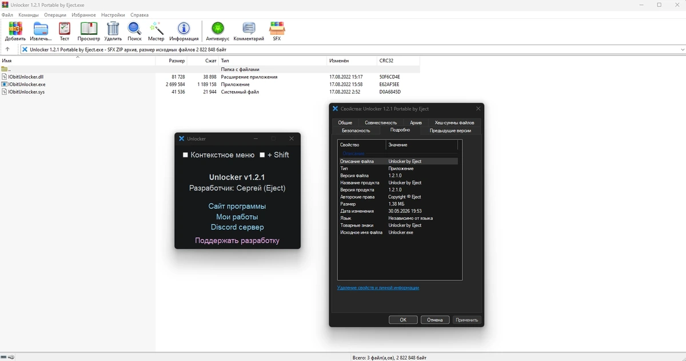
Task: Select the IObitUnlocker.sys file row
Action: click(x=210, y=92)
